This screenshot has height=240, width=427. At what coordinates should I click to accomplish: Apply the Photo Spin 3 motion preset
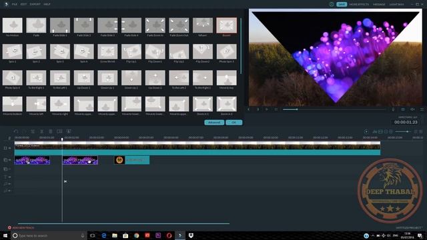[227, 51]
